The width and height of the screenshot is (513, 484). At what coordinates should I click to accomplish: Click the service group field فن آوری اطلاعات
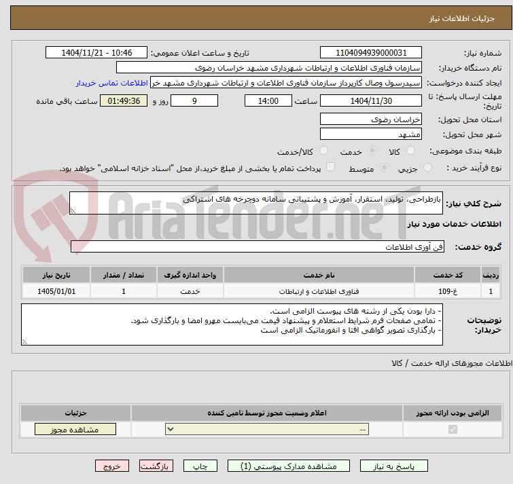[258, 246]
